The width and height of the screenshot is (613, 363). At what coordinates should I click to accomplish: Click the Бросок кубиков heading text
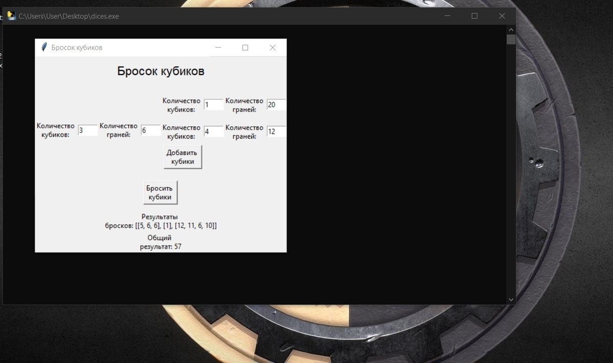(x=161, y=71)
